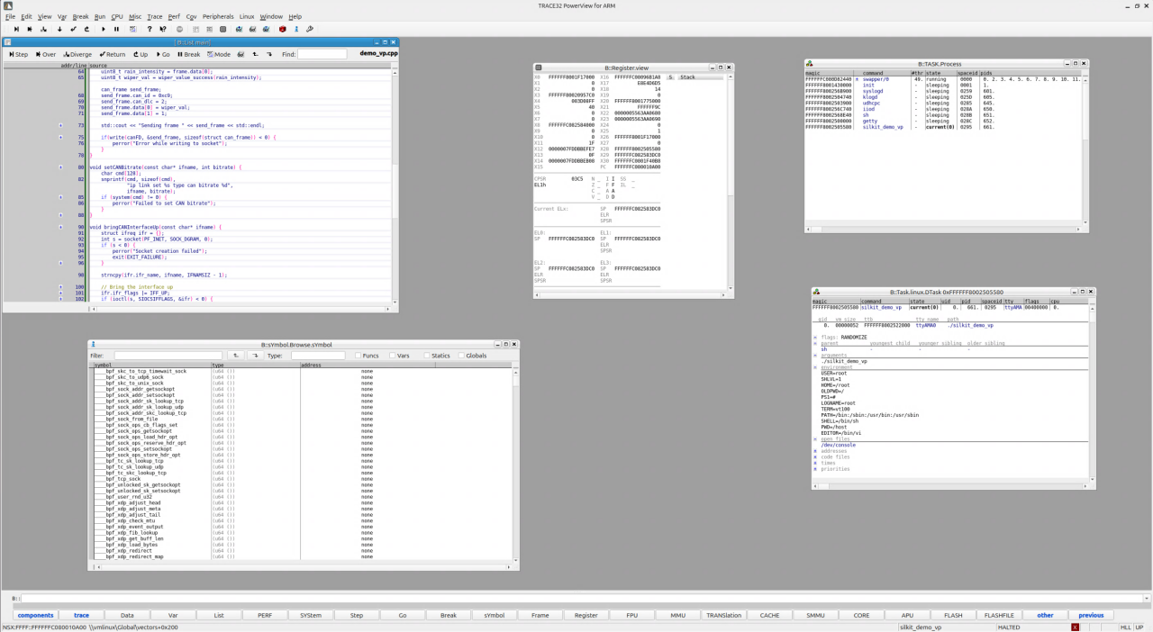
Task: Enable the Funcs checkbox in symbol browser
Action: (x=359, y=356)
